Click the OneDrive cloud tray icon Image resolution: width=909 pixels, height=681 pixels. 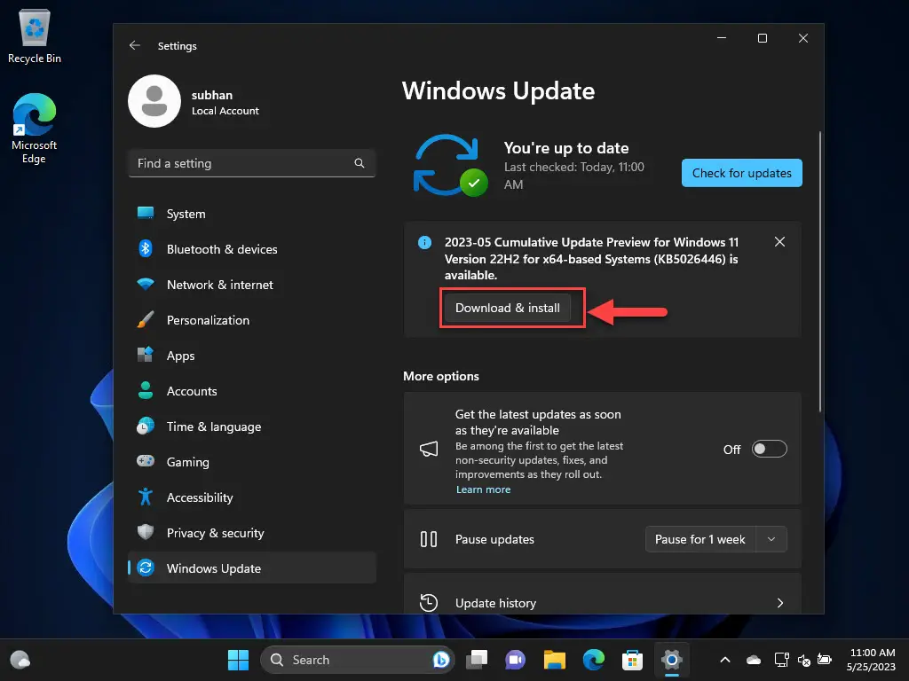click(x=754, y=660)
